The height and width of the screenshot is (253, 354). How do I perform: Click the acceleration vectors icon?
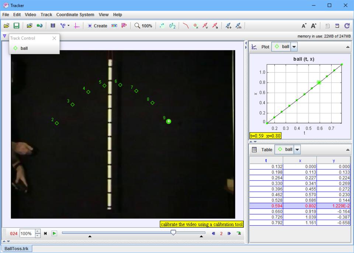(x=215, y=26)
